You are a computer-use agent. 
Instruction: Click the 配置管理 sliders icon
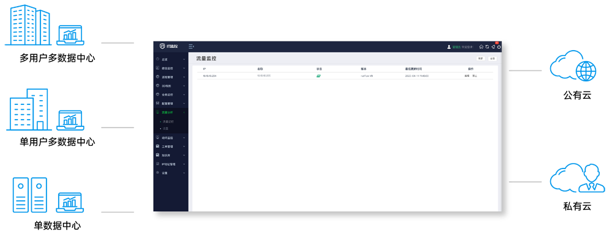(157, 103)
